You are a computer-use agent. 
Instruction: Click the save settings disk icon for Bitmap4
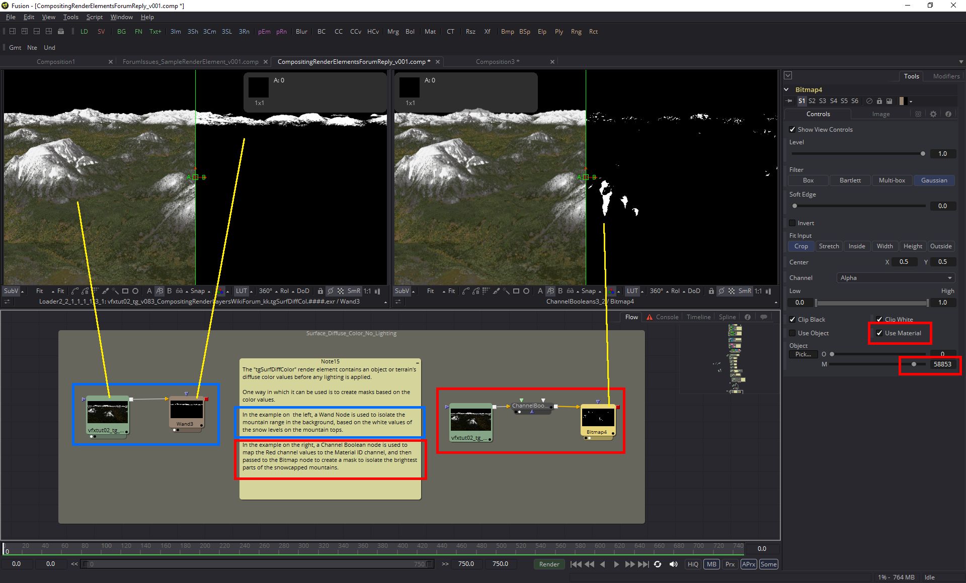[889, 101]
